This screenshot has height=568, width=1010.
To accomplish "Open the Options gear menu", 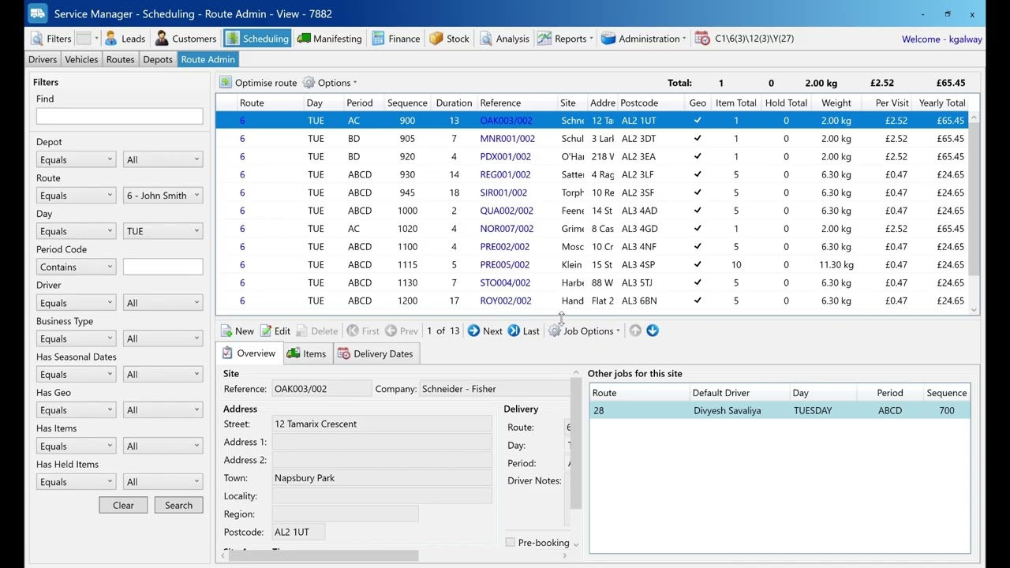I will tap(330, 83).
